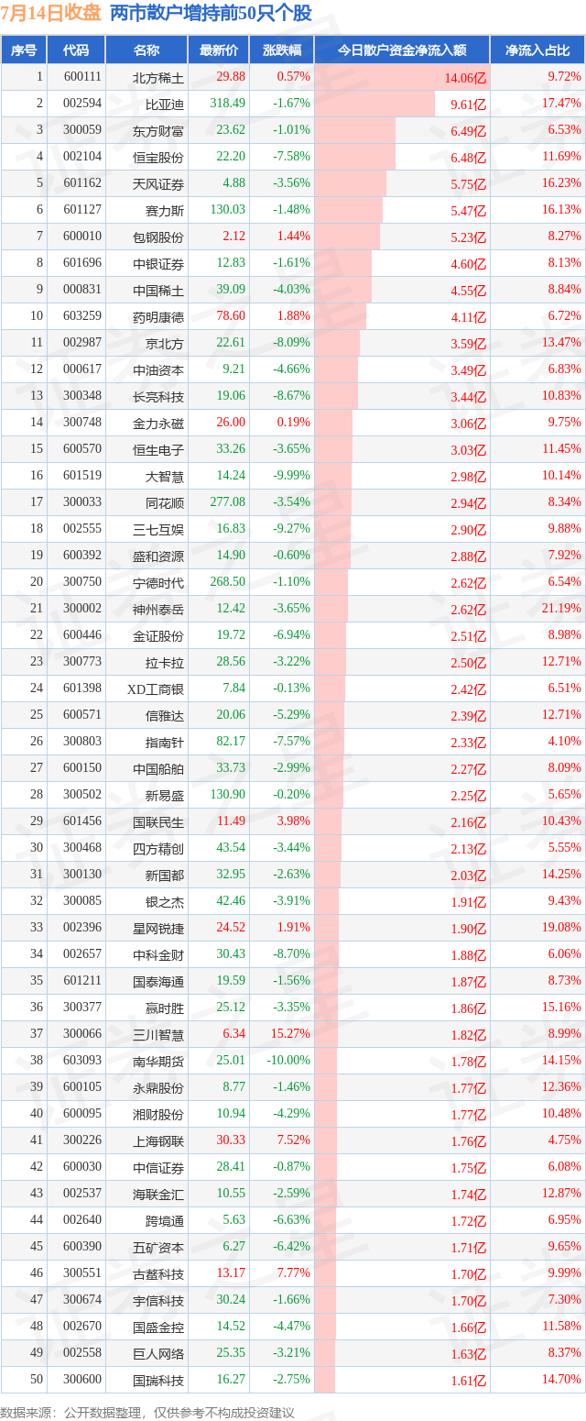Click the 21.19% ratio for 神州泰岳

(560, 609)
